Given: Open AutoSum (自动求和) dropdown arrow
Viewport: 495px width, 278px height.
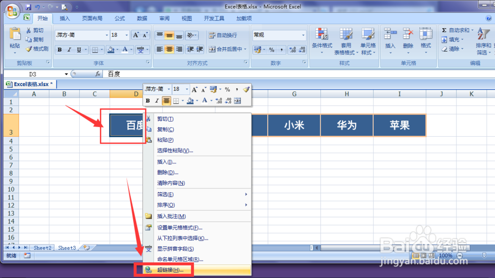Looking at the screenshot, I should click(472, 30).
